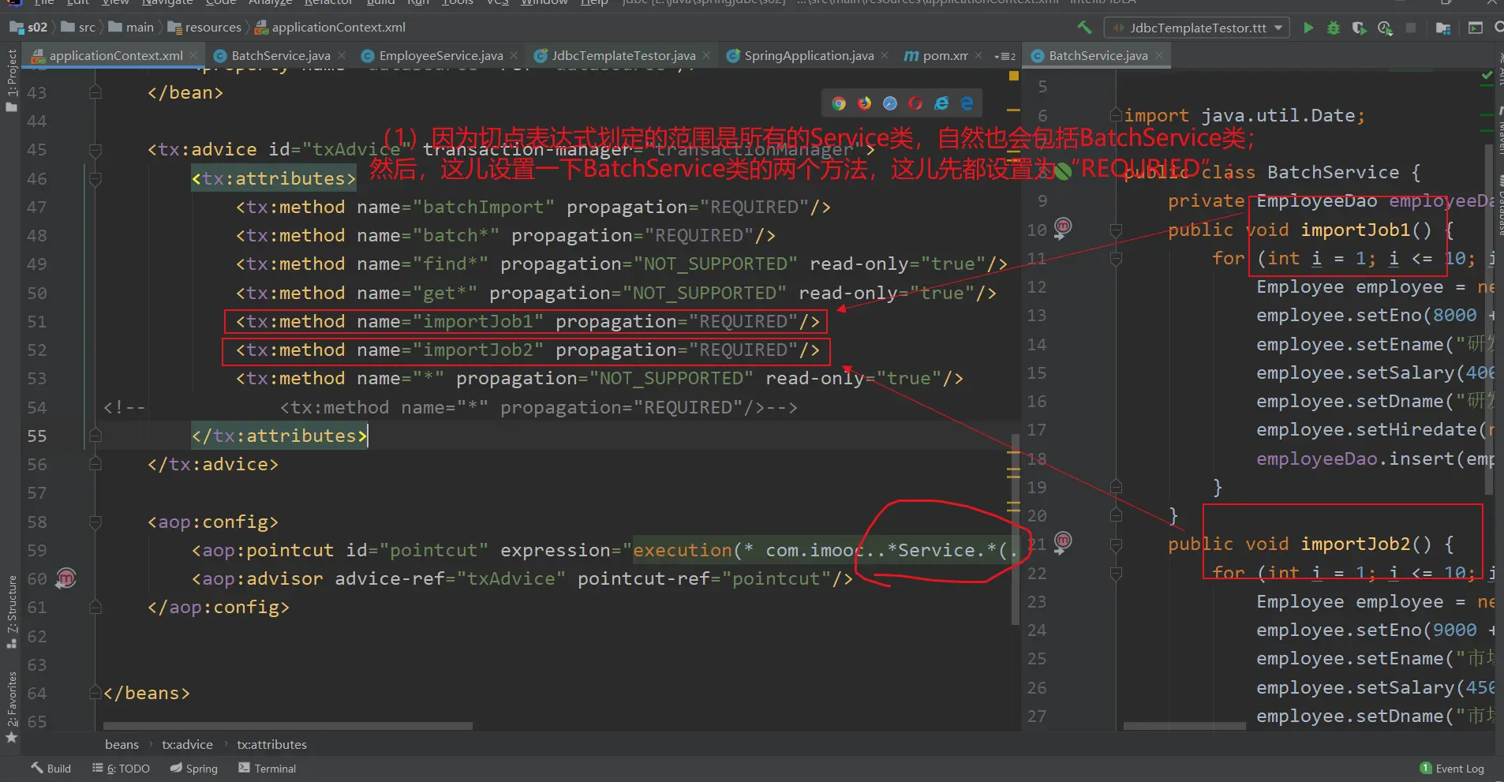The width and height of the screenshot is (1504, 782).
Task: Open preview in Chrome browser
Action: pyautogui.click(x=839, y=103)
